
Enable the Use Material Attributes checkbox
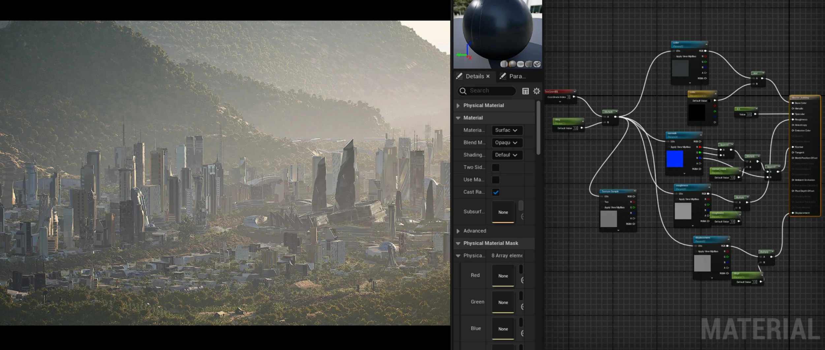pyautogui.click(x=496, y=180)
